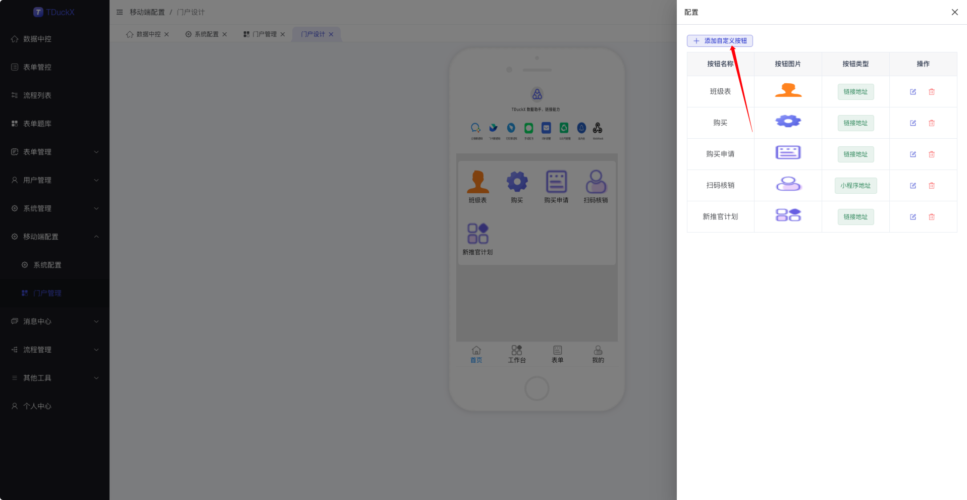Tap the 班级表 icon in phone preview
967x500 pixels.
(x=477, y=182)
